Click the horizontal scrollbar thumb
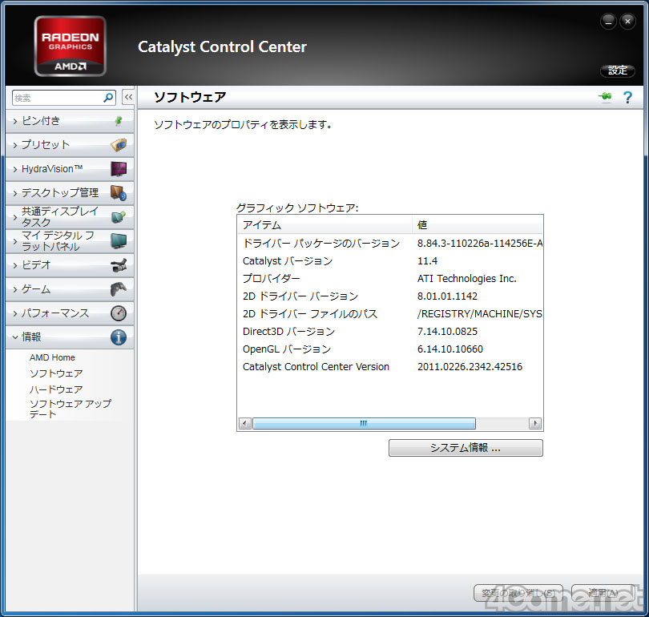This screenshot has width=649, height=617. tap(364, 423)
